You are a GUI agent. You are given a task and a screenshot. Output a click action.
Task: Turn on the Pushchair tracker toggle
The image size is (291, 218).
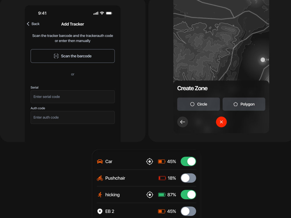point(188,178)
